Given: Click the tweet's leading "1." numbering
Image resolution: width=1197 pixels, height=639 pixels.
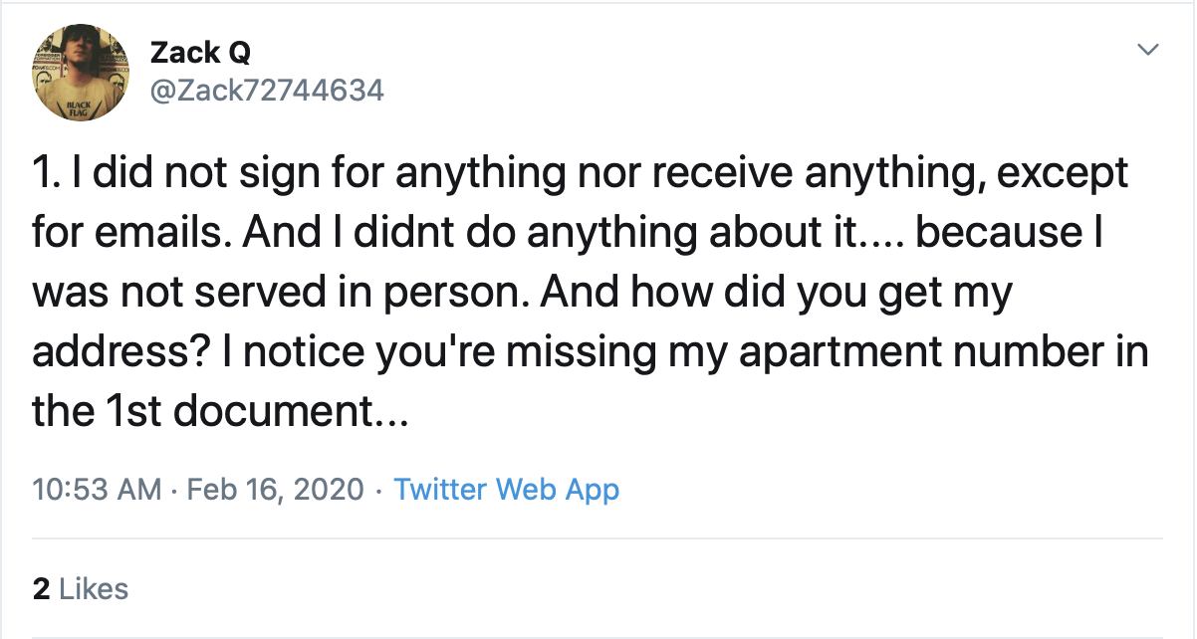Looking at the screenshot, I should (44, 175).
